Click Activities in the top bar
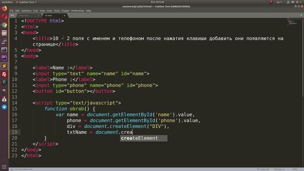 click(x=7, y=2)
